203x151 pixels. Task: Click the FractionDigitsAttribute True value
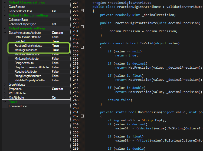55,46
